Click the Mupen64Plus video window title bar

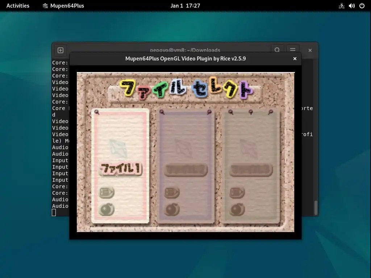tap(185, 59)
